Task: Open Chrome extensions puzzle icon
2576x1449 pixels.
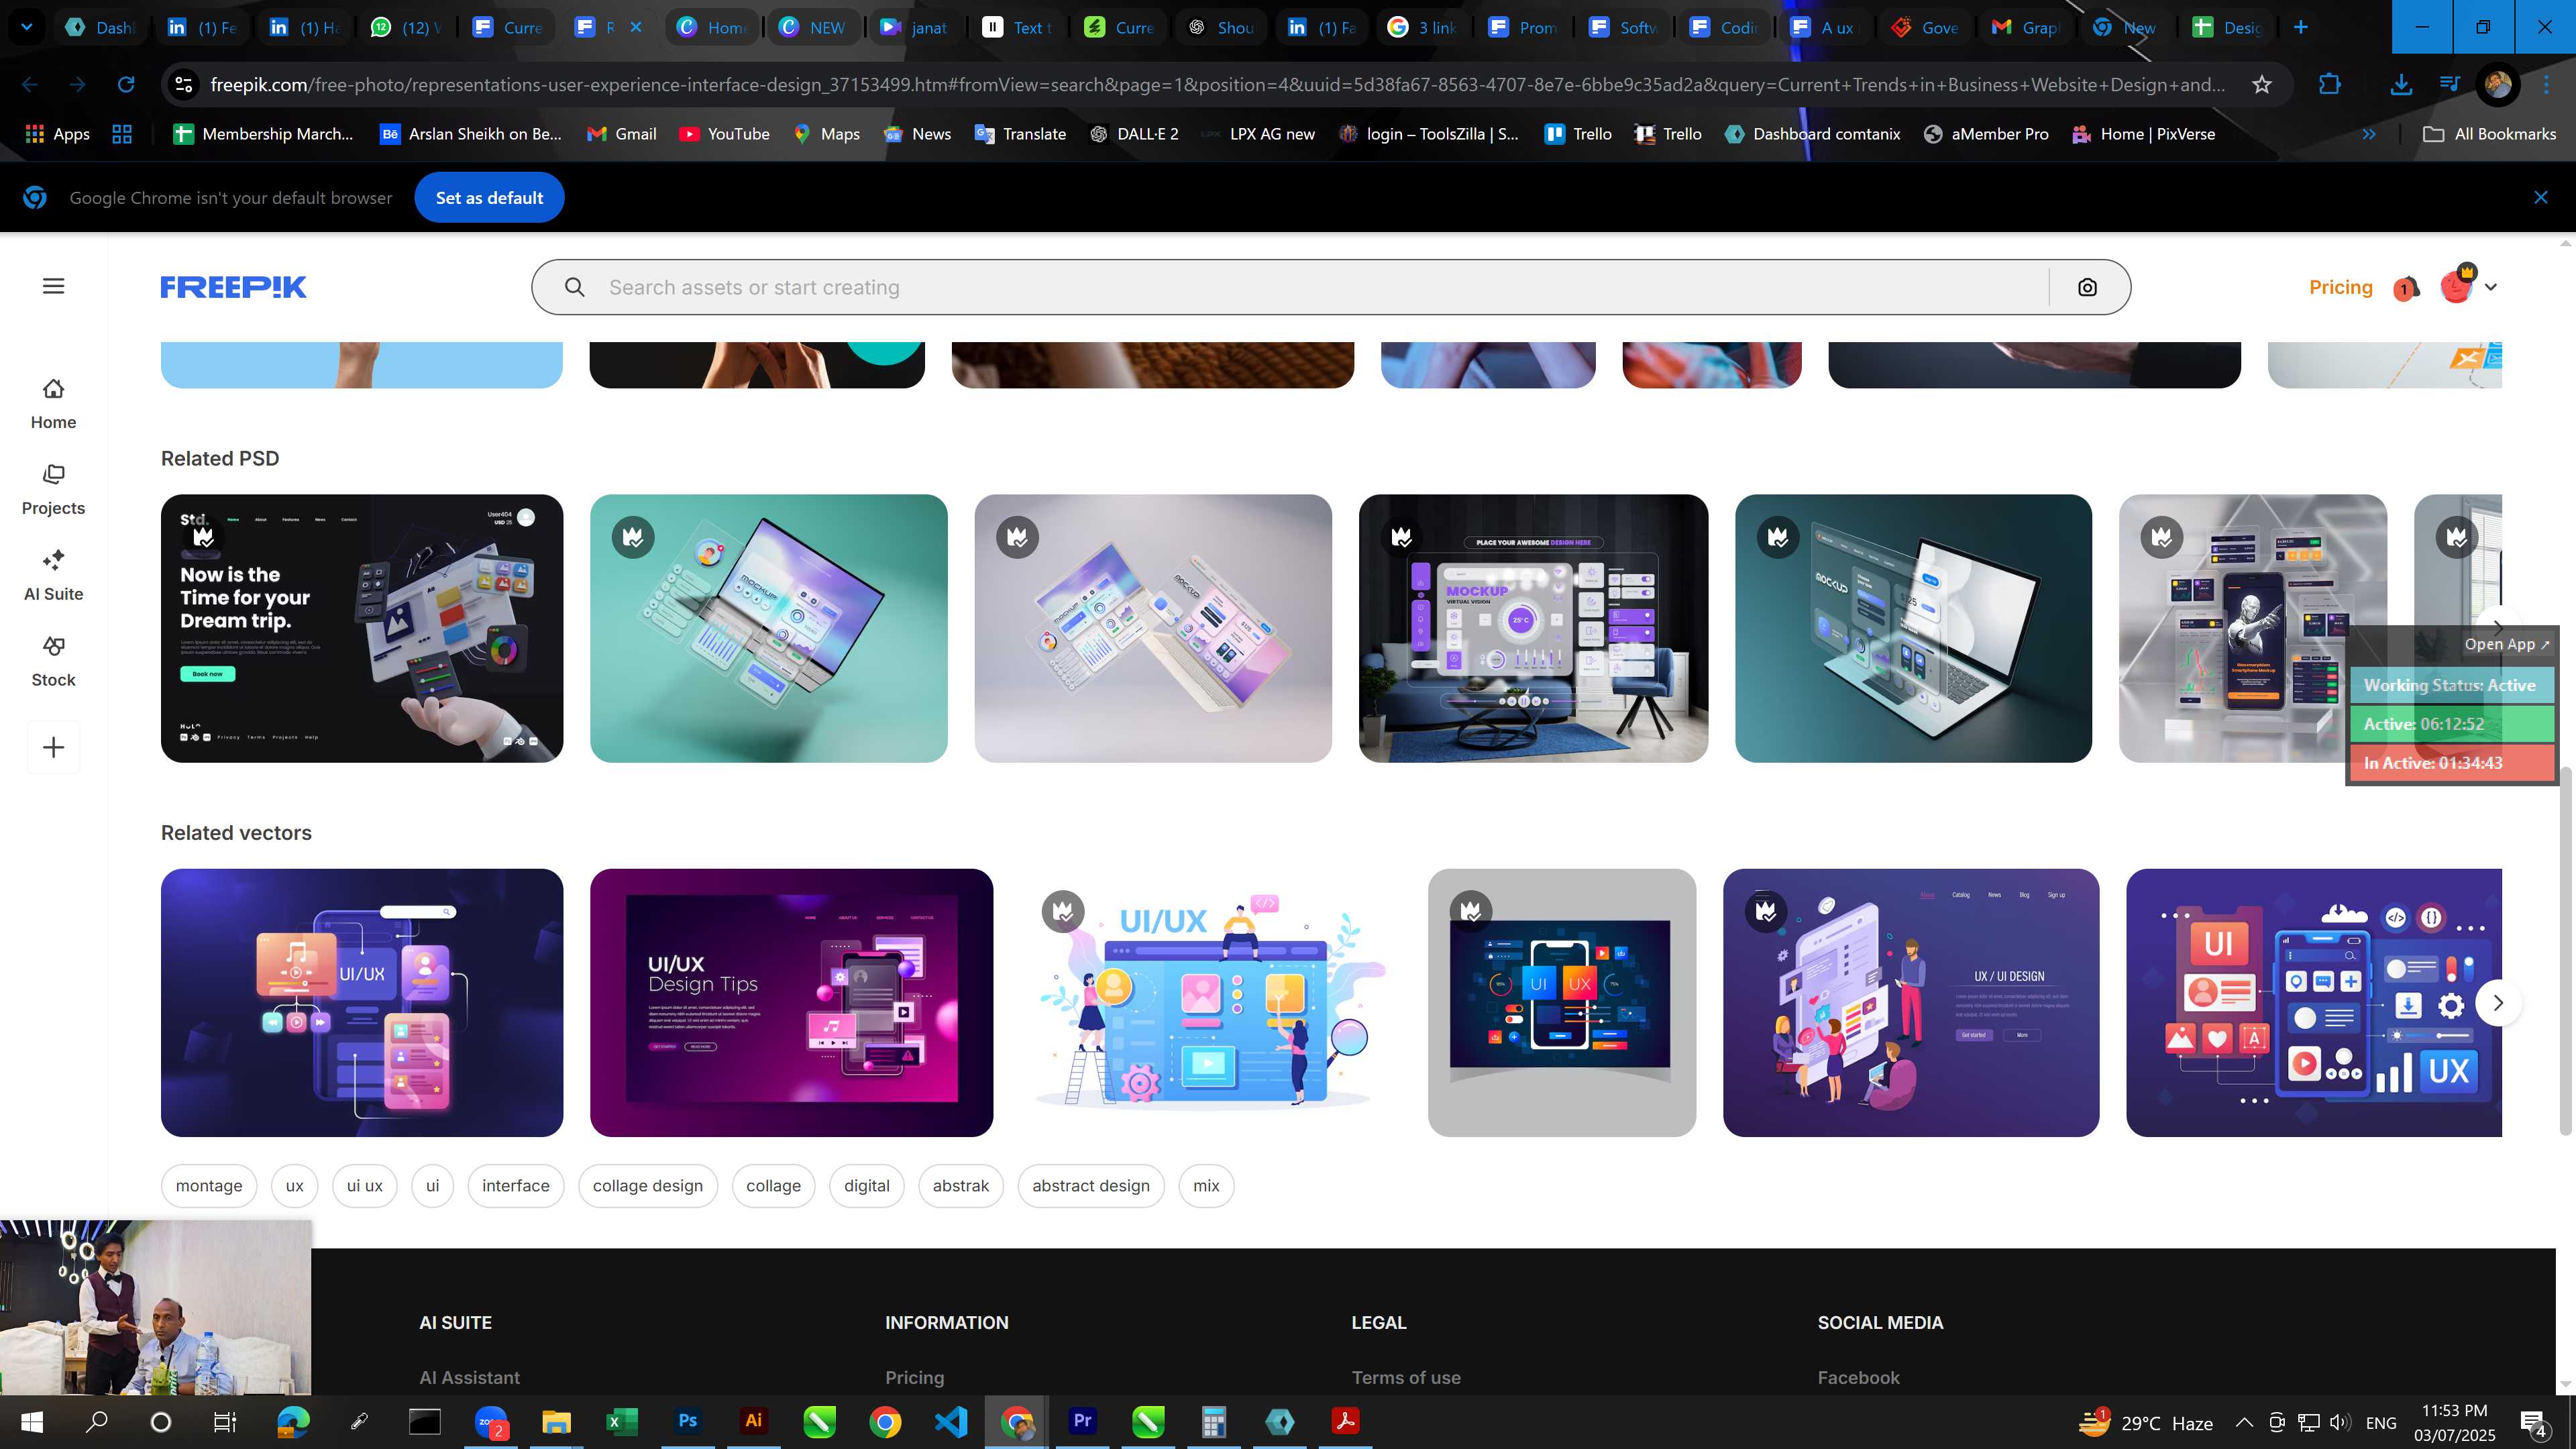Action: [2329, 85]
